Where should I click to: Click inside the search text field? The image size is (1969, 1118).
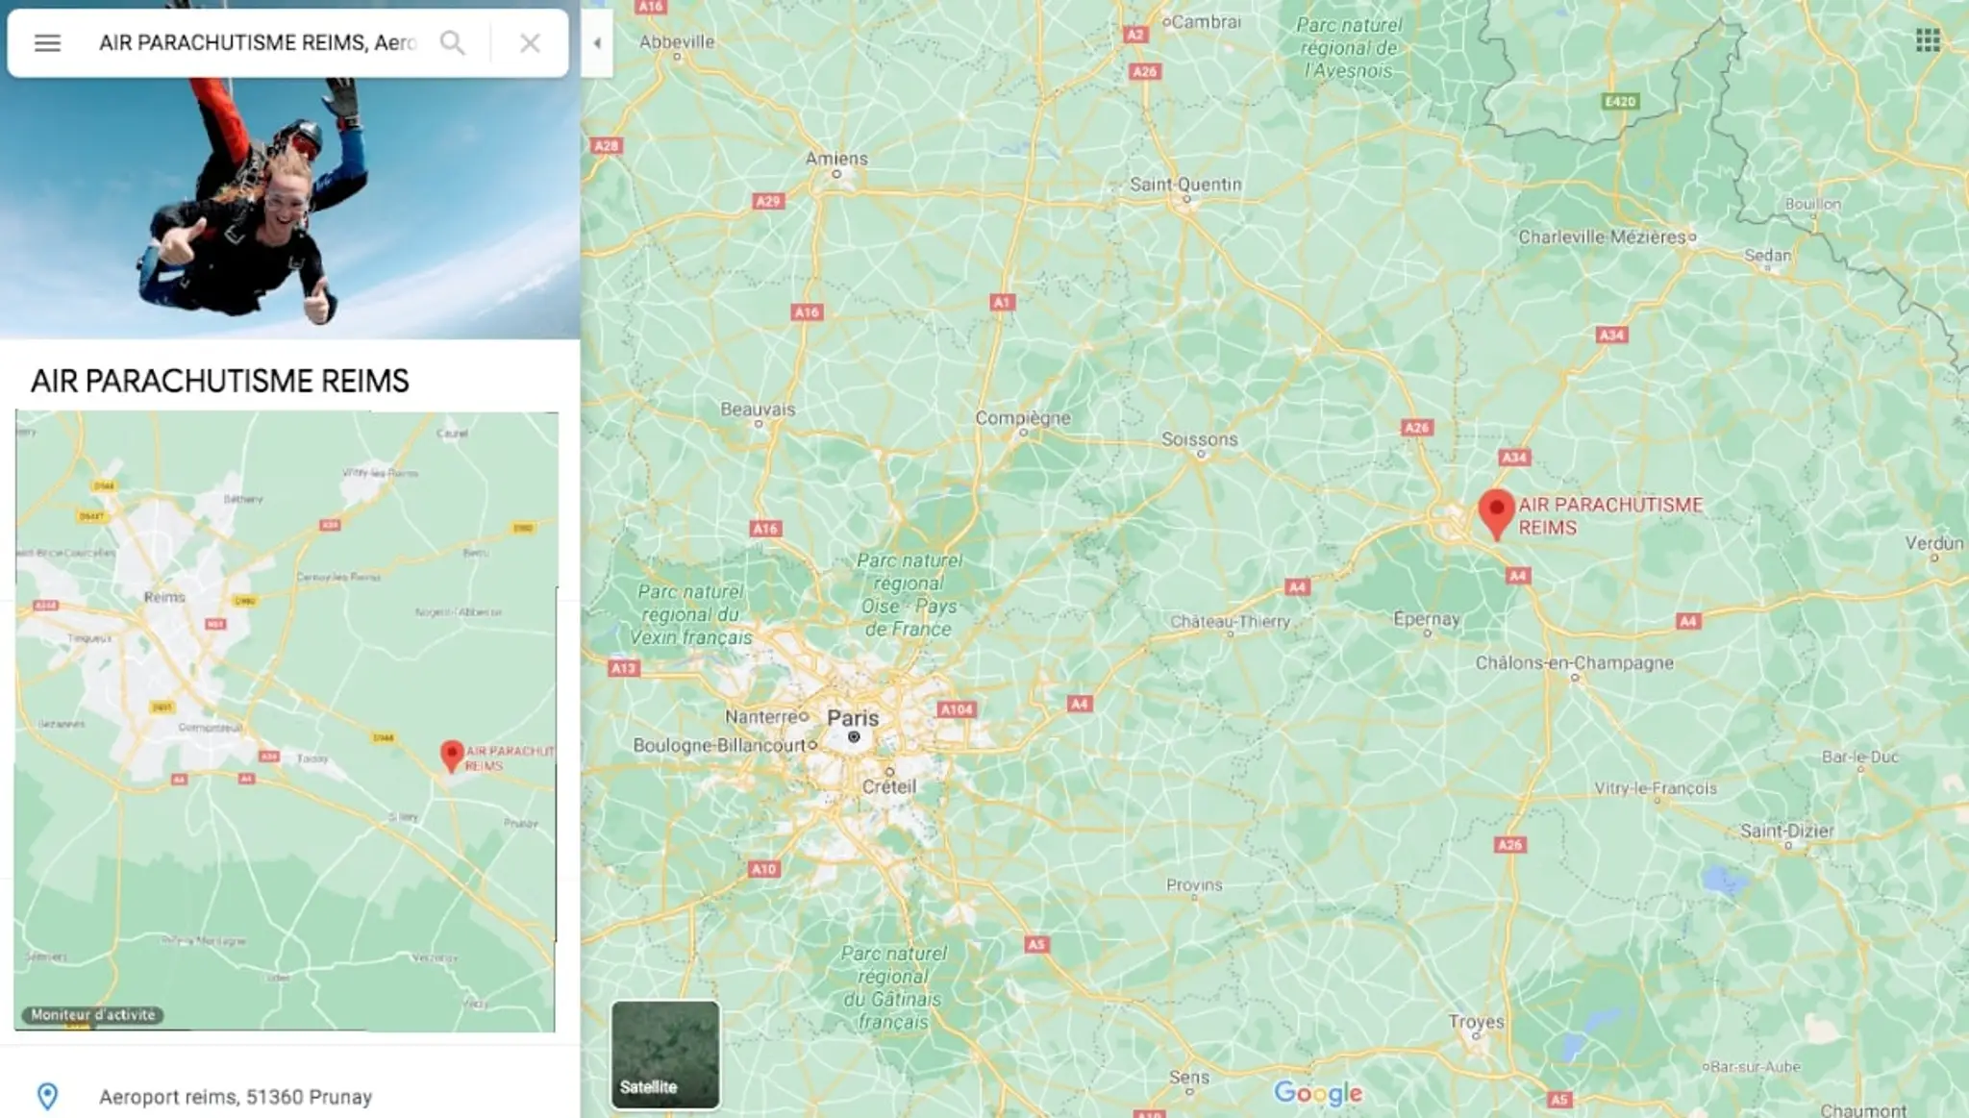click(258, 43)
